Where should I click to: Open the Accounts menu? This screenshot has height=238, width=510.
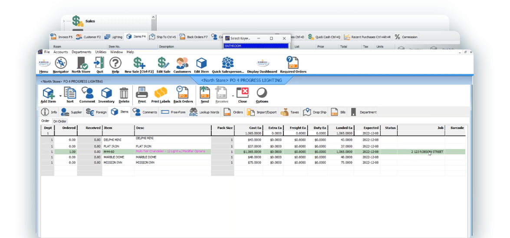point(61,52)
